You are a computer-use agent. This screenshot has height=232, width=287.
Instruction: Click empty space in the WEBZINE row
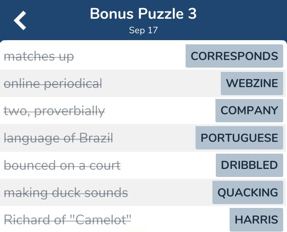click(161, 83)
